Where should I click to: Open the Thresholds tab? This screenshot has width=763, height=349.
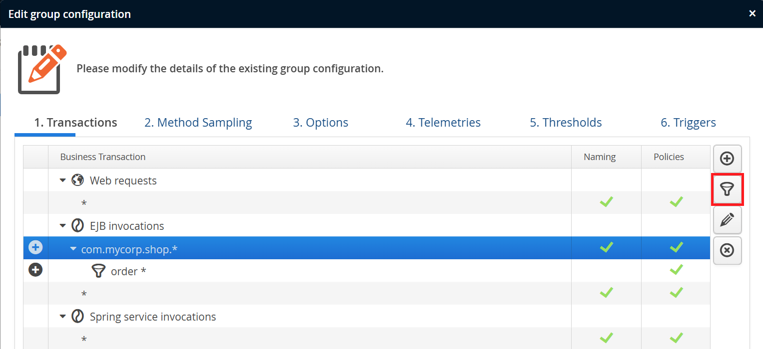point(566,123)
